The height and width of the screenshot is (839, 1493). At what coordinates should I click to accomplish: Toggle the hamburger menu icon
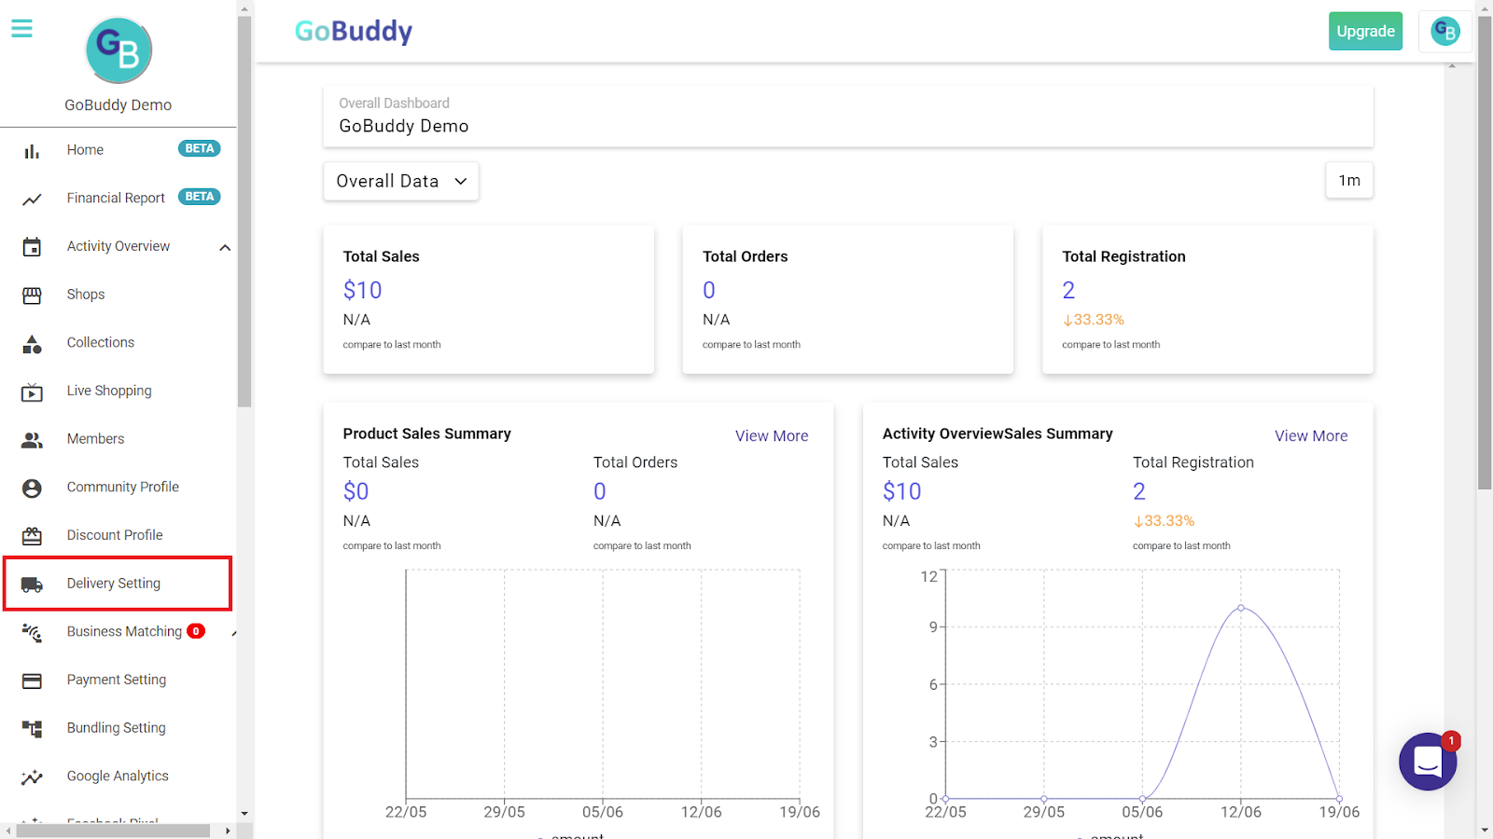21,29
